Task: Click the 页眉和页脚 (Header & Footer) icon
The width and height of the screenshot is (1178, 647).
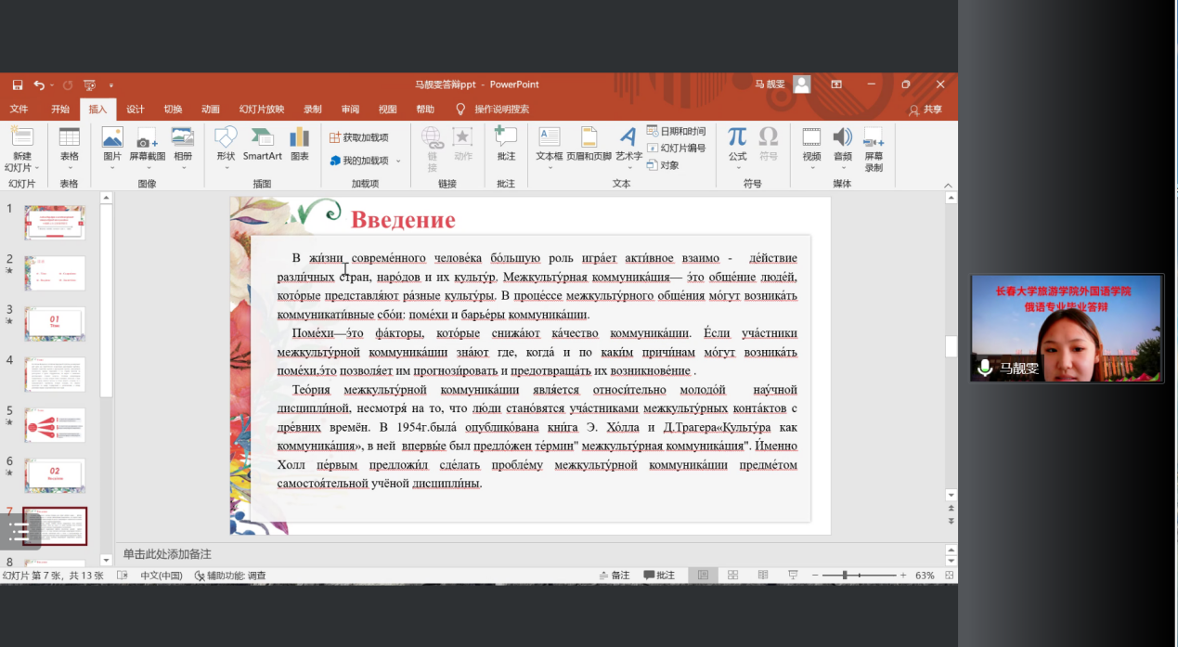Action: click(589, 137)
